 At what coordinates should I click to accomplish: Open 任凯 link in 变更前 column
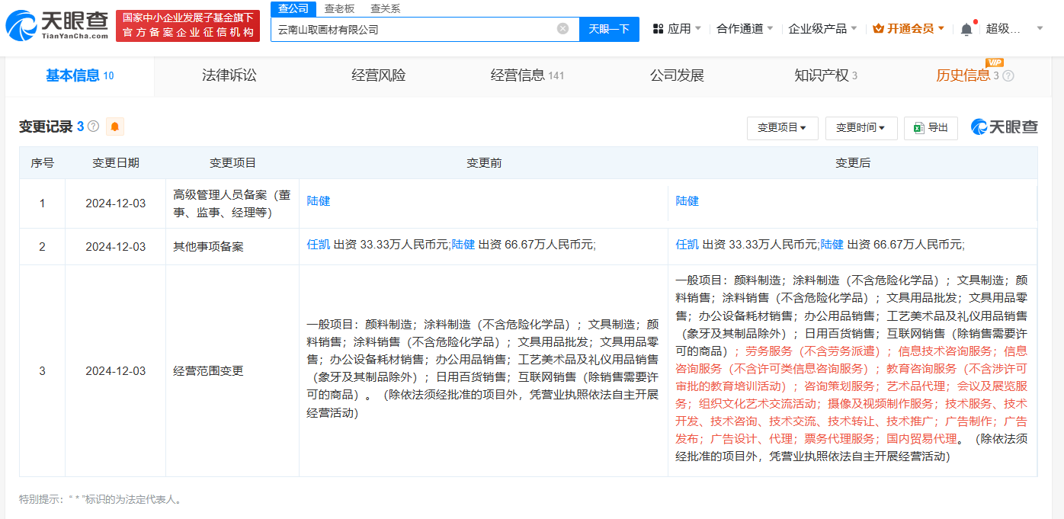318,245
